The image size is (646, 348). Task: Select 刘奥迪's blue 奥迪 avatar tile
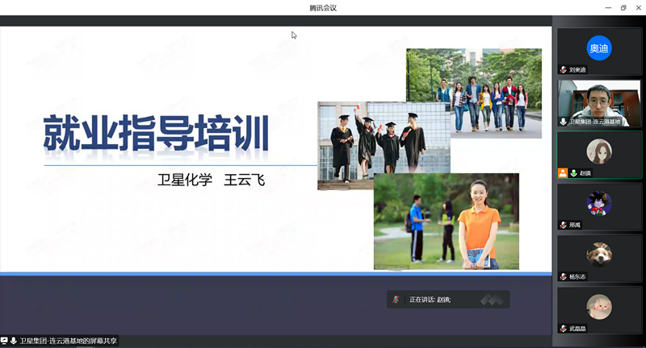pyautogui.click(x=598, y=48)
